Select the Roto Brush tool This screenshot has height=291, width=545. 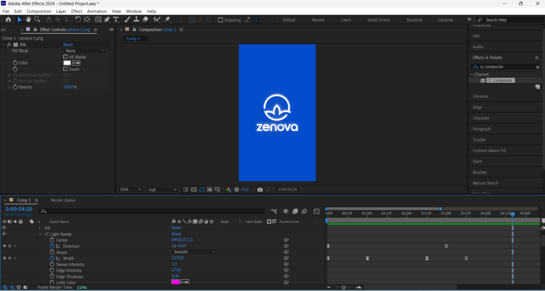tap(157, 20)
